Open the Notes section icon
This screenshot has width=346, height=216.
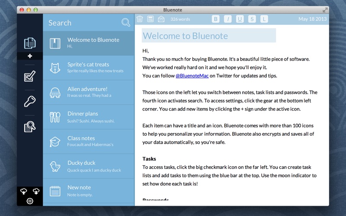coord(30,43)
